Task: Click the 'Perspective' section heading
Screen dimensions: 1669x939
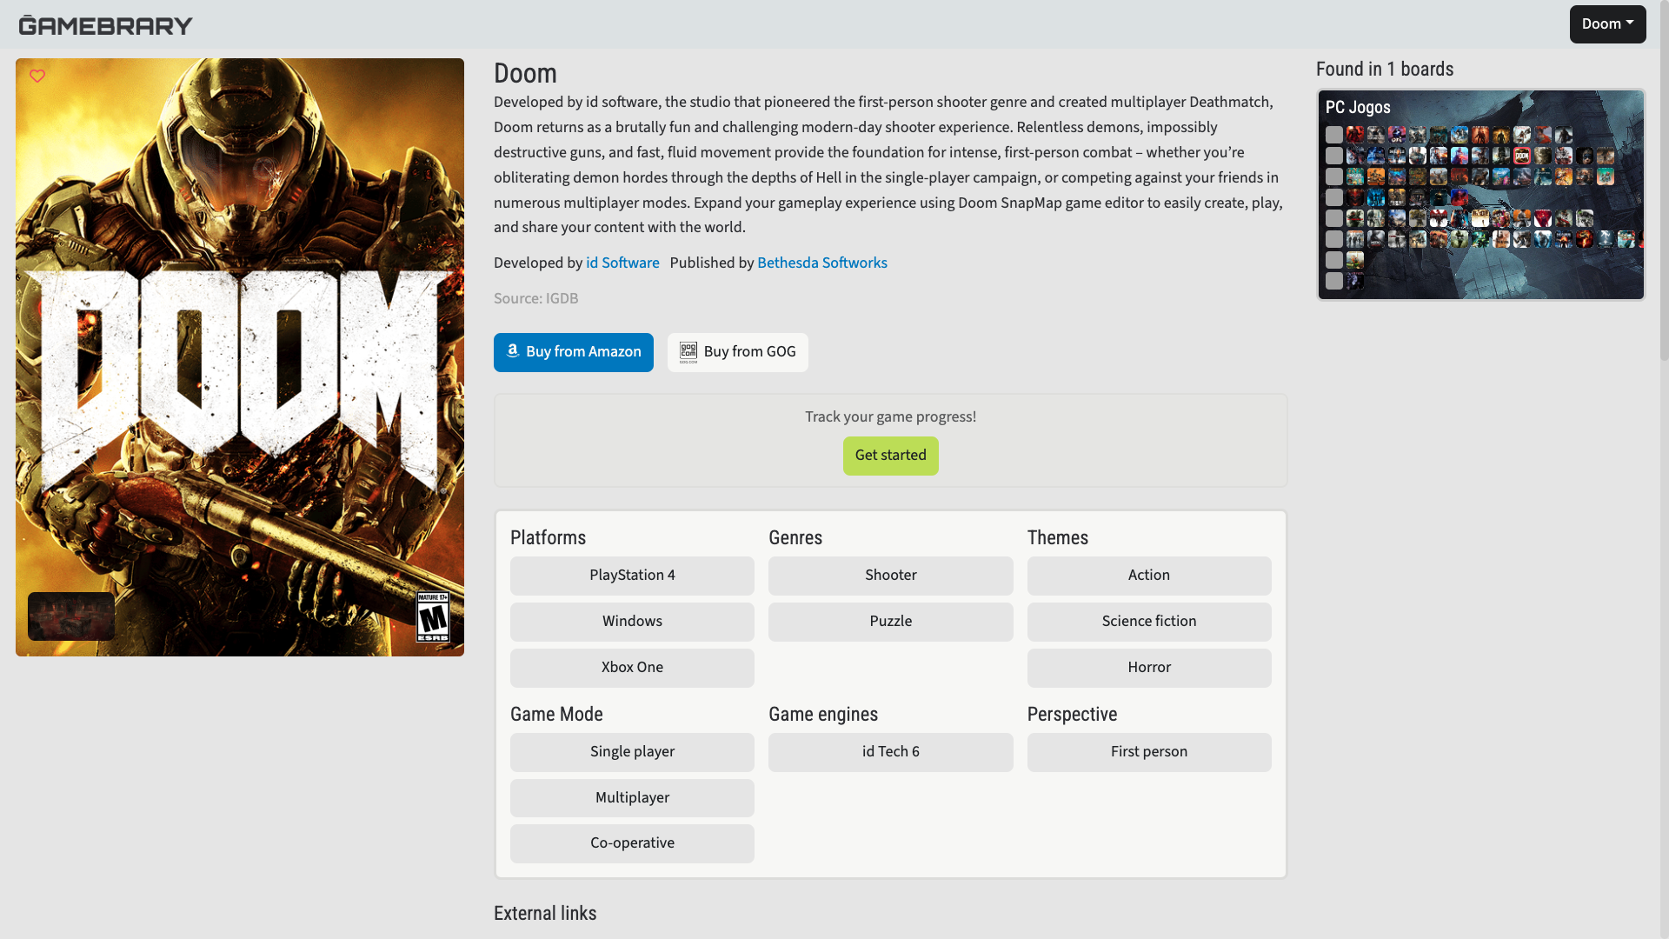Action: (x=1072, y=715)
